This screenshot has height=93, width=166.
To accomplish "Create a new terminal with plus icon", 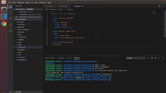I will [148, 58].
